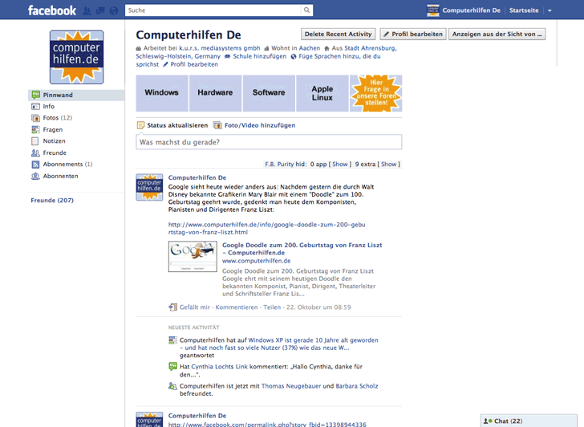Click the orange Hier Frage stellen badge
This screenshot has width=584, height=427.
coord(375,93)
